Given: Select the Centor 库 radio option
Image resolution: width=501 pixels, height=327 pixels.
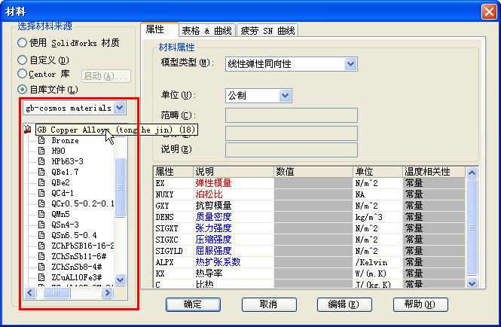Looking at the screenshot, I should pyautogui.click(x=22, y=74).
